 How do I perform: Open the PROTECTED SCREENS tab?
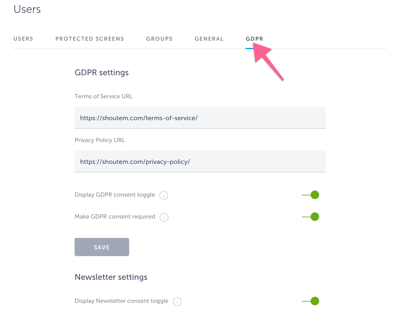pyautogui.click(x=89, y=39)
